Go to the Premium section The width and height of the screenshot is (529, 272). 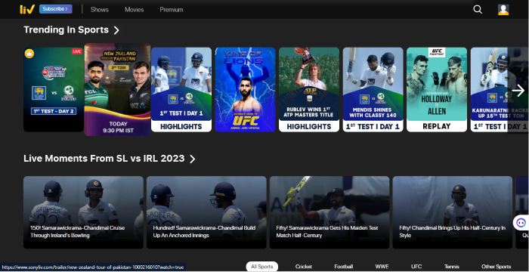click(172, 10)
